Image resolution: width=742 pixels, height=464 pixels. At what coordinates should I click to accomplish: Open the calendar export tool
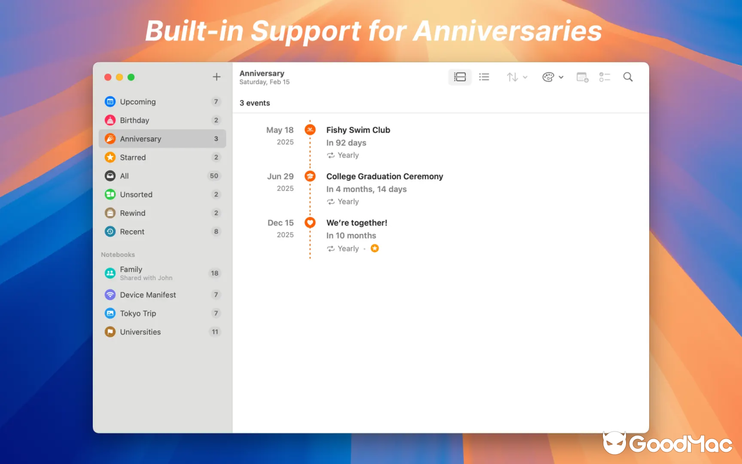point(582,77)
